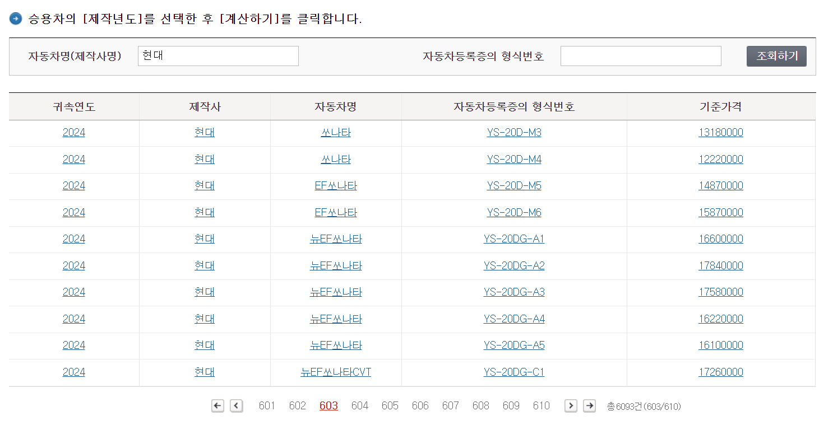The image size is (833, 425).
Task: Open 뉴EF쏘나타 link in YS-20DG-A2 row
Action: coord(336,266)
